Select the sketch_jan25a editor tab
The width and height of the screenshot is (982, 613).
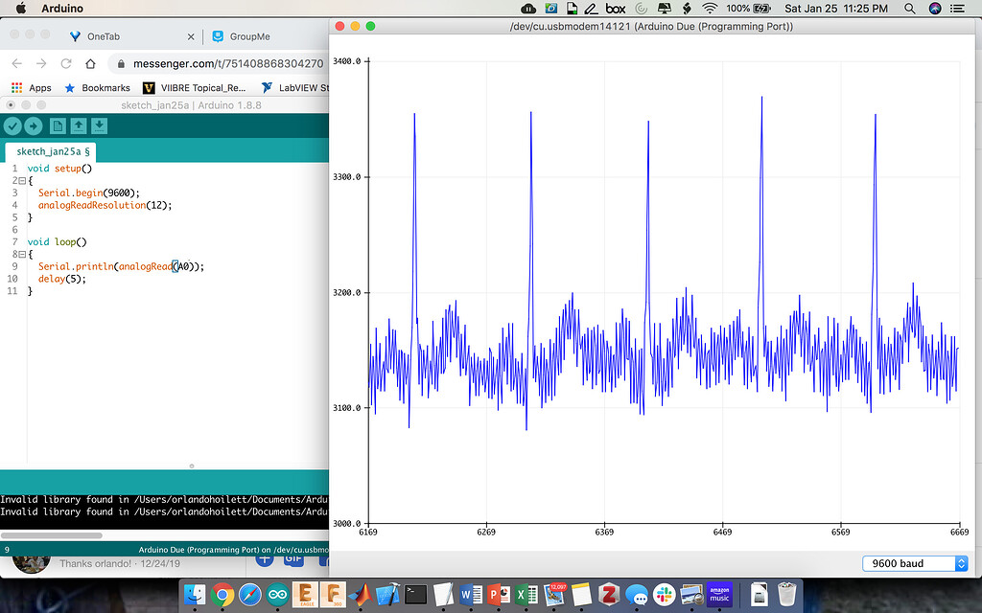pos(50,151)
